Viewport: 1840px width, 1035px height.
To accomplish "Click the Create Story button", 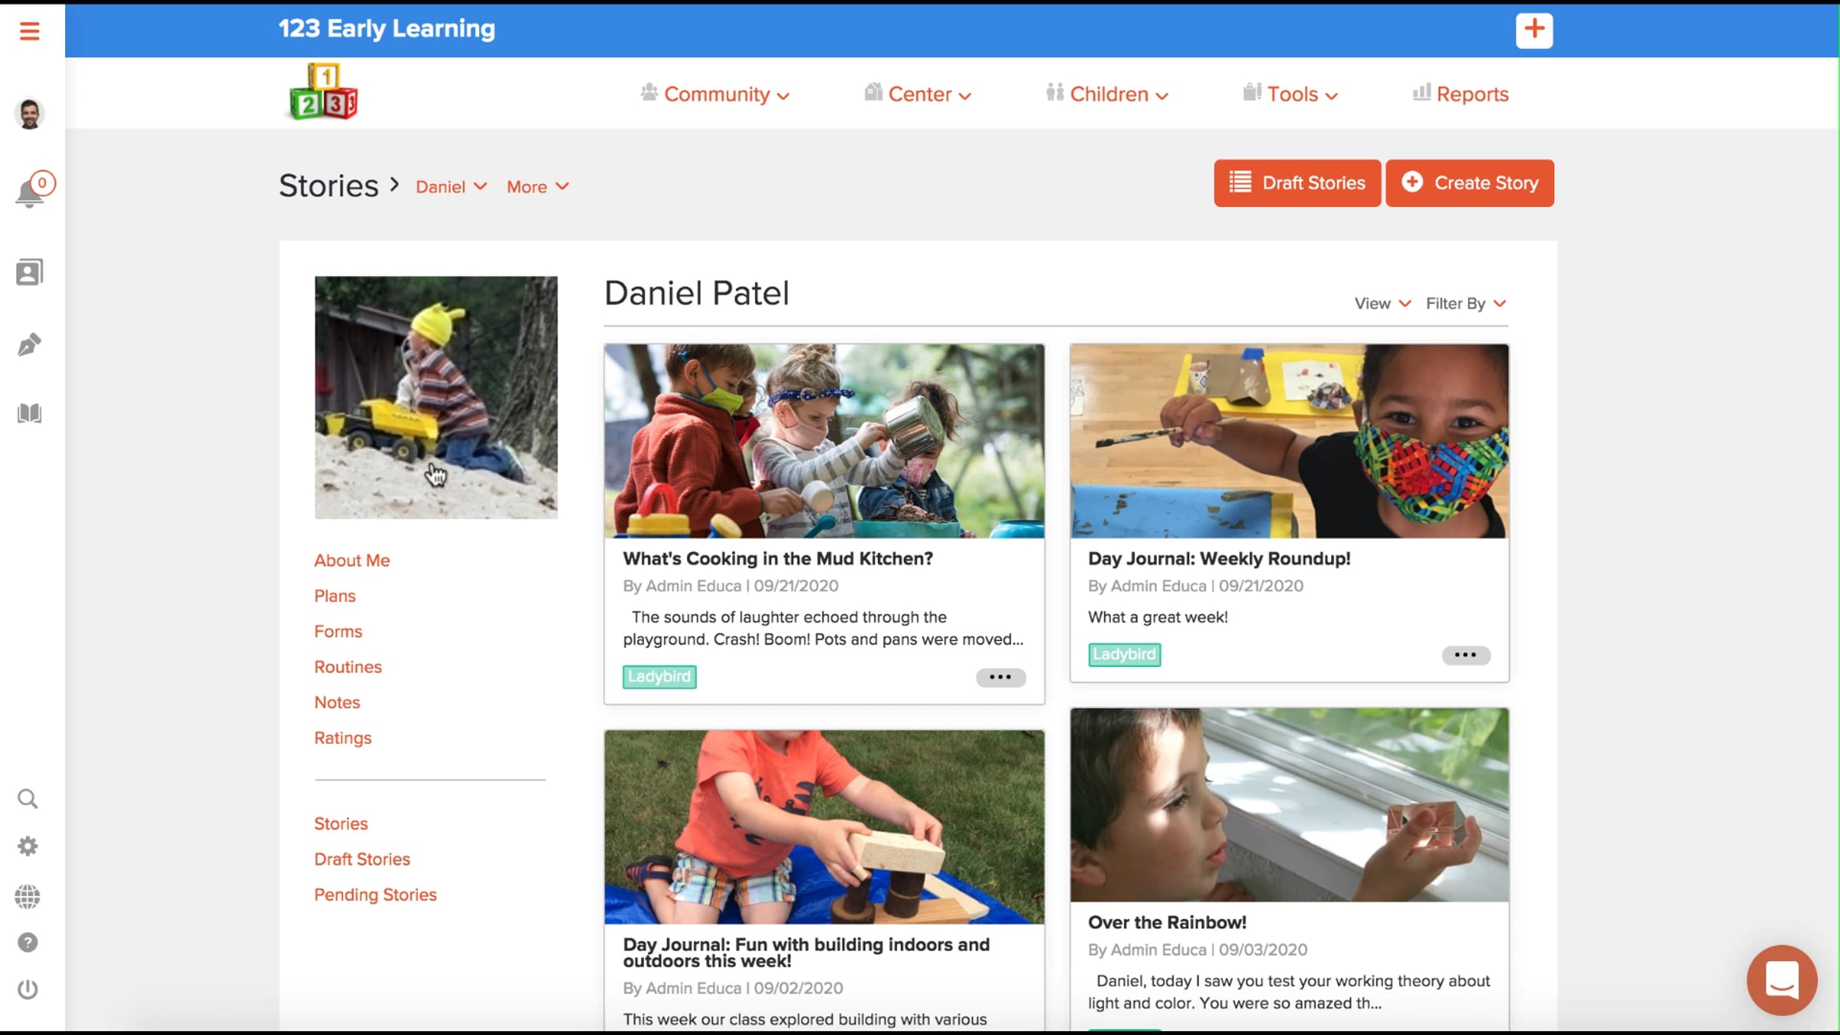I will tap(1469, 183).
